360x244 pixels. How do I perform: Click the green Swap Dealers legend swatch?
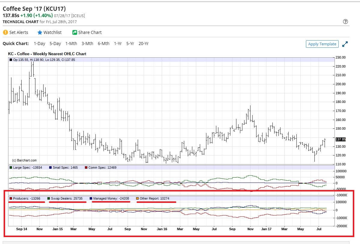(x=49, y=199)
